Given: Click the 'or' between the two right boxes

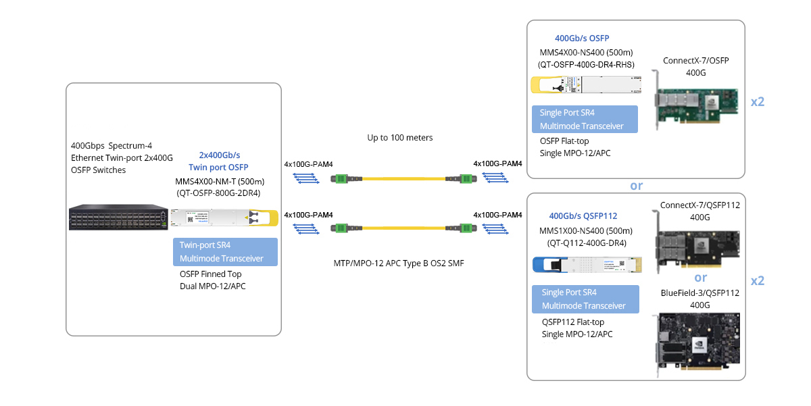Looking at the screenshot, I should click(x=636, y=186).
